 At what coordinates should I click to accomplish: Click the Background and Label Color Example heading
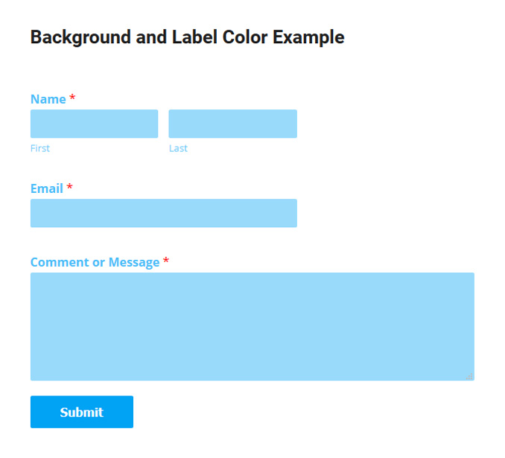click(187, 37)
